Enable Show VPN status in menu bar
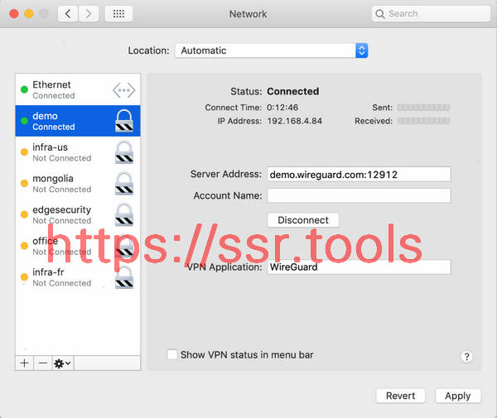Viewport: 497px width, 418px height. tap(172, 354)
